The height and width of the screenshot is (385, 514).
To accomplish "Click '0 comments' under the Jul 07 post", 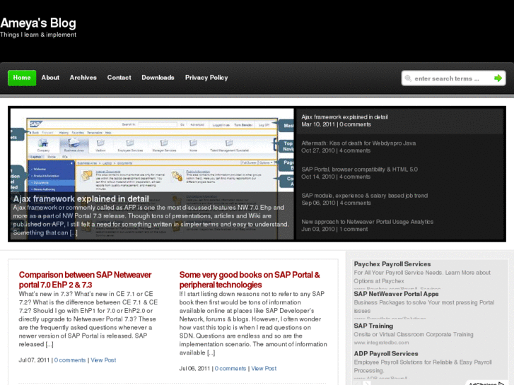I will [70, 360].
